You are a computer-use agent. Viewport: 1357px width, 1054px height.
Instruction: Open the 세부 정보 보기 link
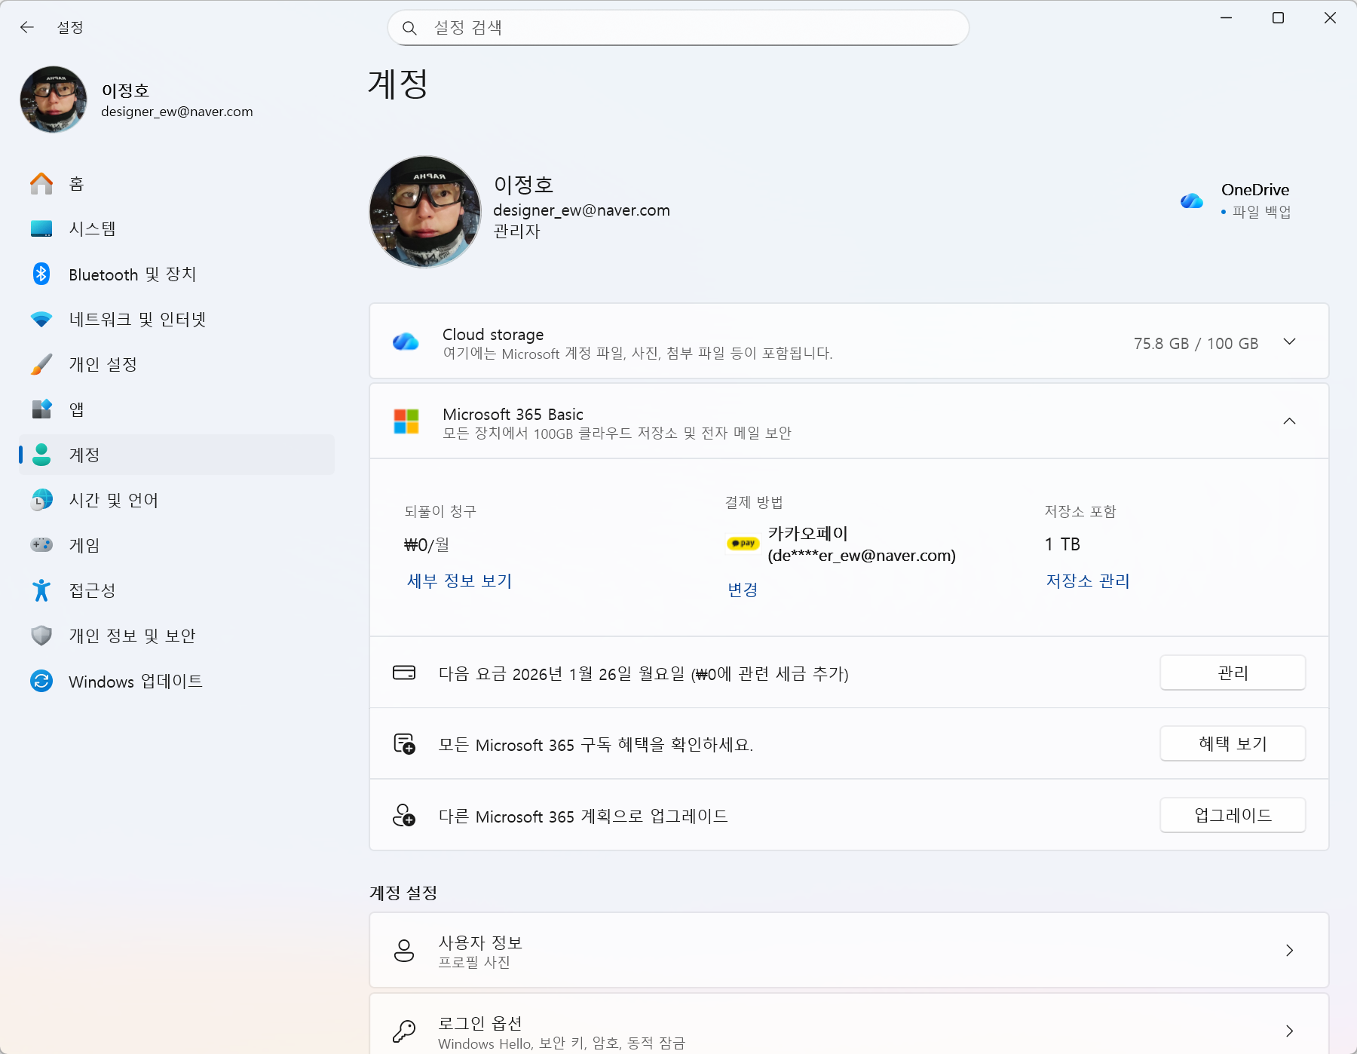click(459, 581)
